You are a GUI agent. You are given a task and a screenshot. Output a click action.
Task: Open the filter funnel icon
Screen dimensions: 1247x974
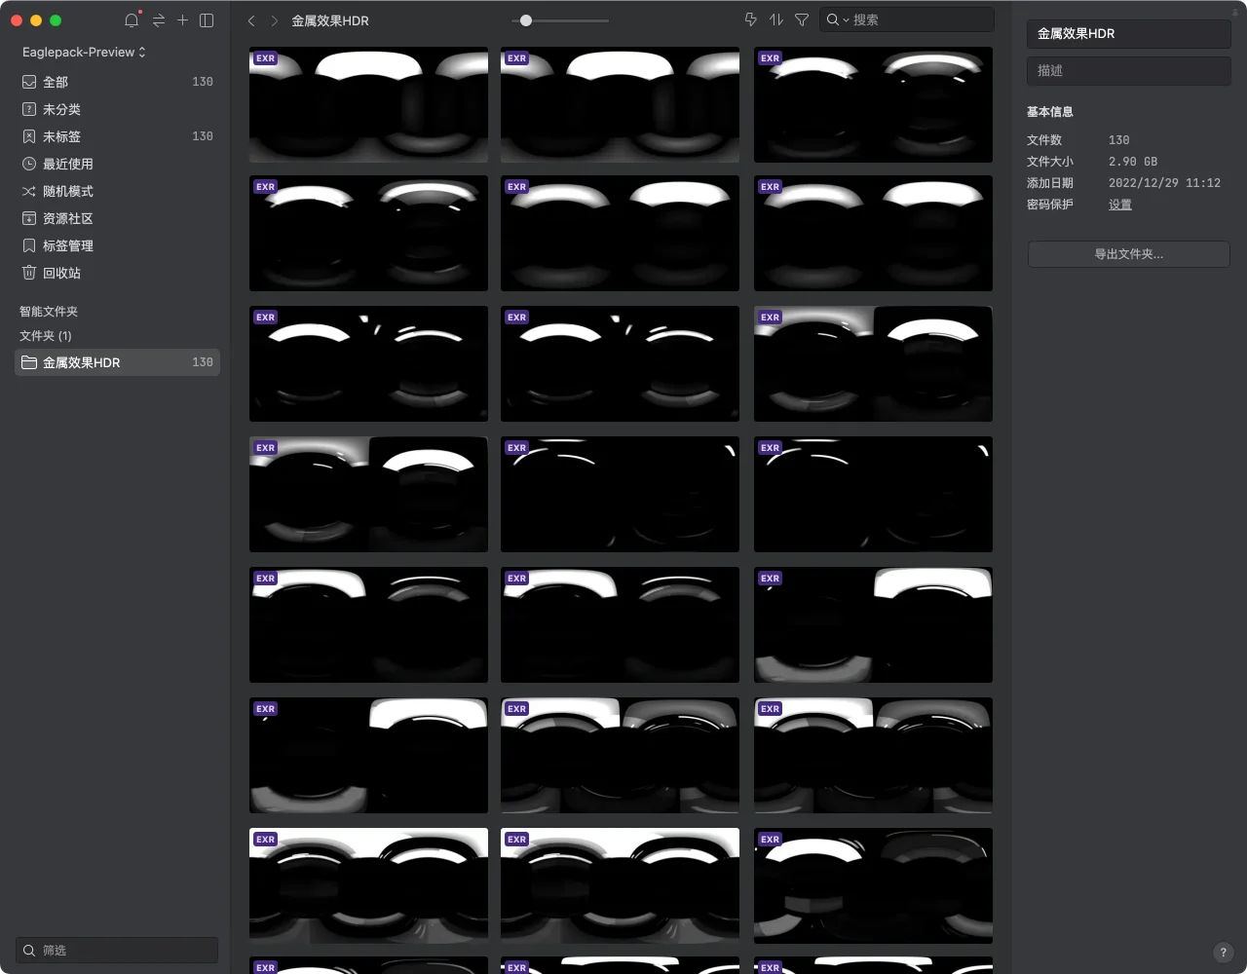(802, 19)
